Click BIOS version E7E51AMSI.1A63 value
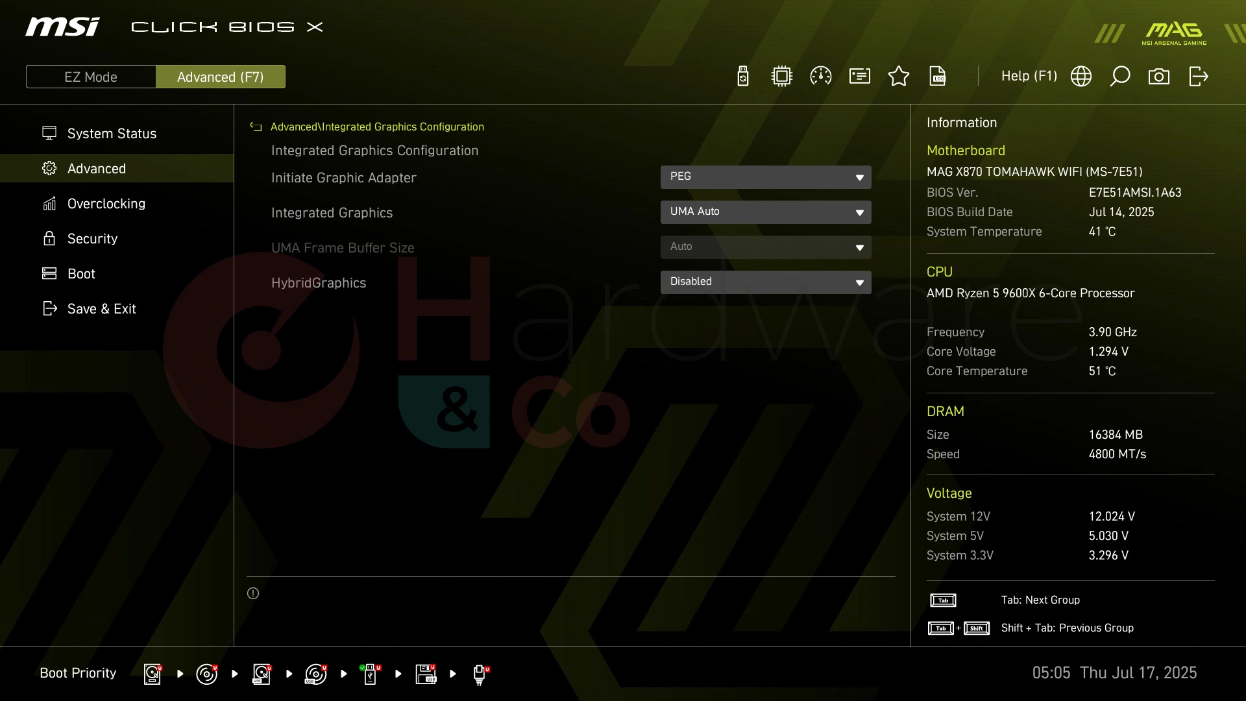 point(1135,193)
